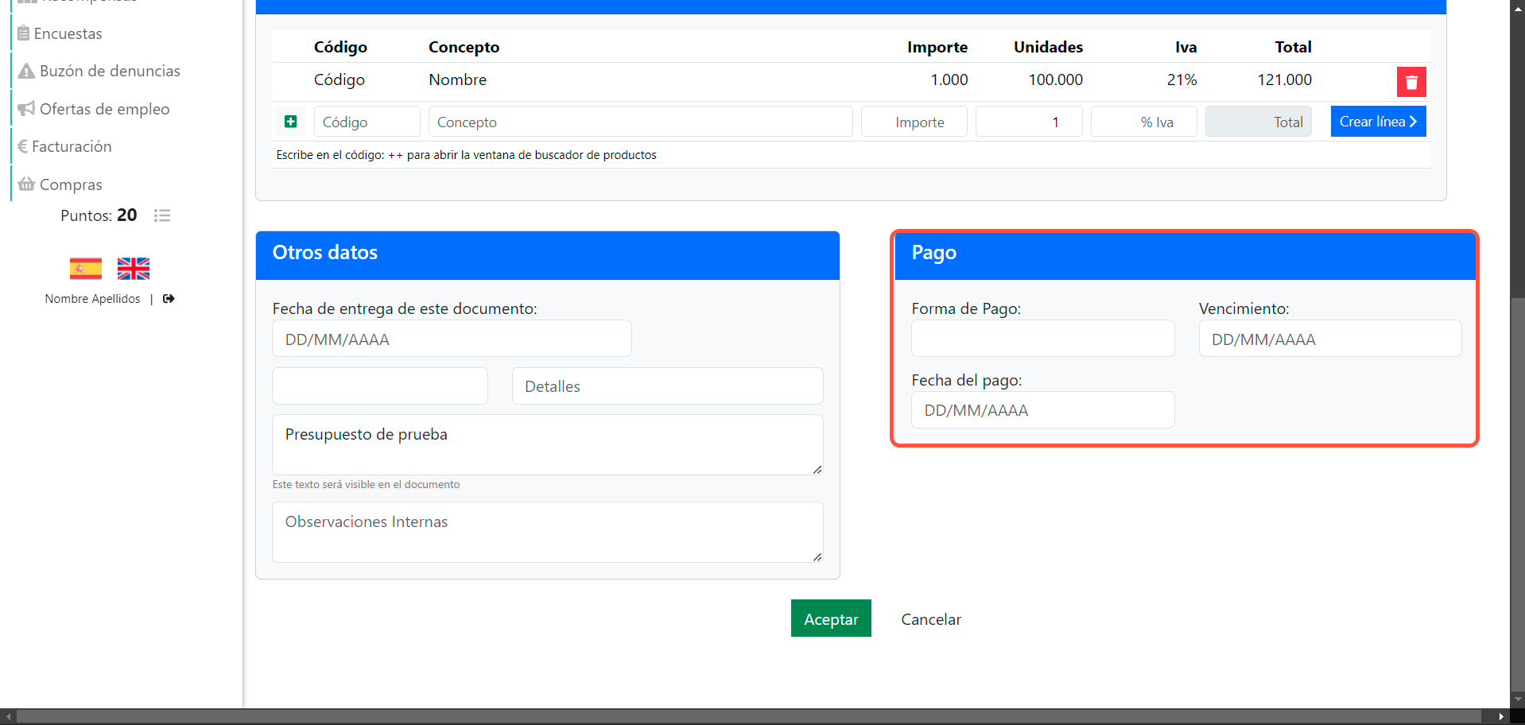Click the Concepto column header
The width and height of the screenshot is (1525, 725).
point(464,47)
